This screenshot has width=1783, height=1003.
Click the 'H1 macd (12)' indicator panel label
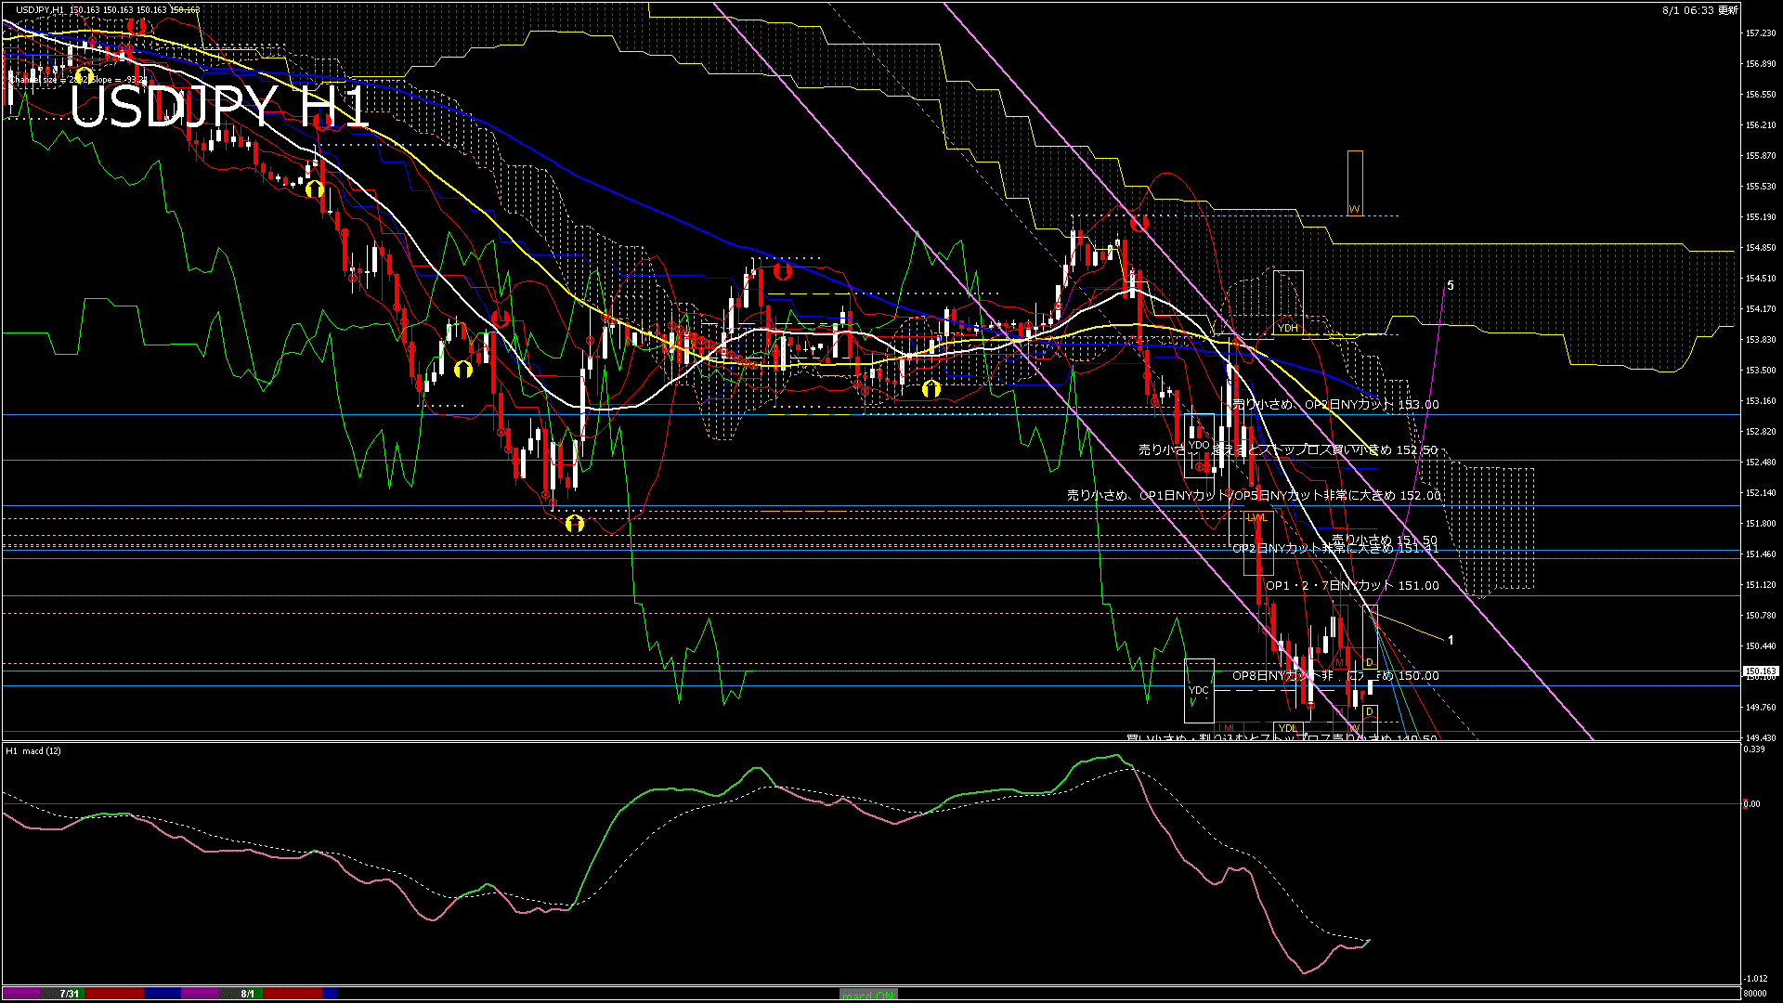33,750
